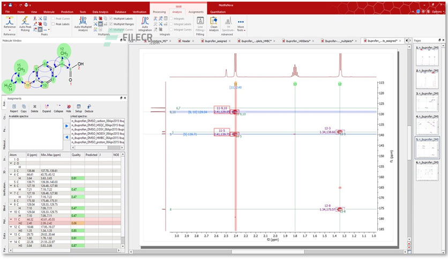Open the More Tools dropdown
Screen dimensions: 448x259
tap(241, 25)
